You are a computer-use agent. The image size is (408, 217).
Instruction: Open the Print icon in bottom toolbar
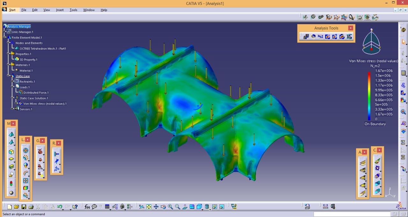(x=31, y=207)
